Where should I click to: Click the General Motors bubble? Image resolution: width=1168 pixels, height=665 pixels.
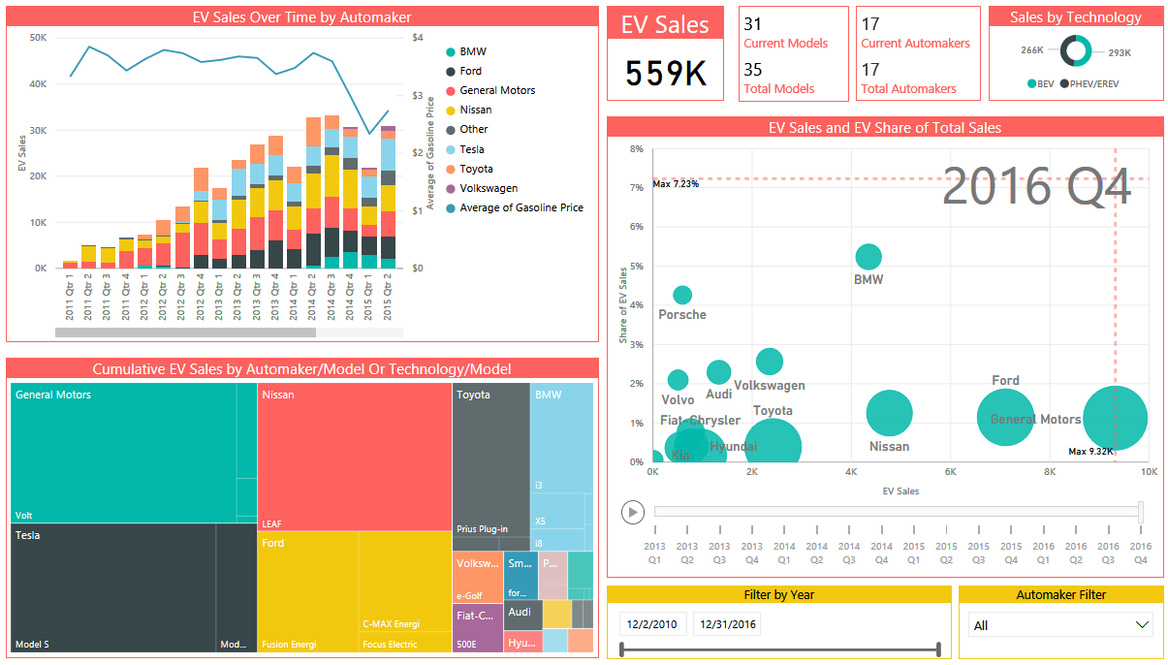point(1115,418)
